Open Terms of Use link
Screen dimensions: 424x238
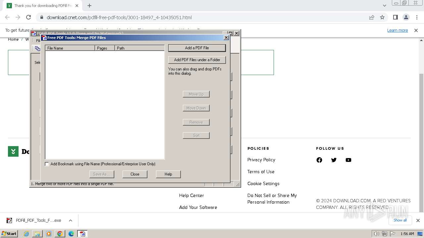pyautogui.click(x=261, y=172)
